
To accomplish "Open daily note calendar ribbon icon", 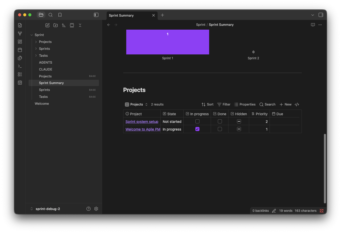I will 20,50.
